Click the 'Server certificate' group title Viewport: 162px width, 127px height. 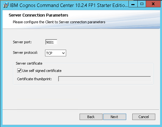tap(29, 63)
